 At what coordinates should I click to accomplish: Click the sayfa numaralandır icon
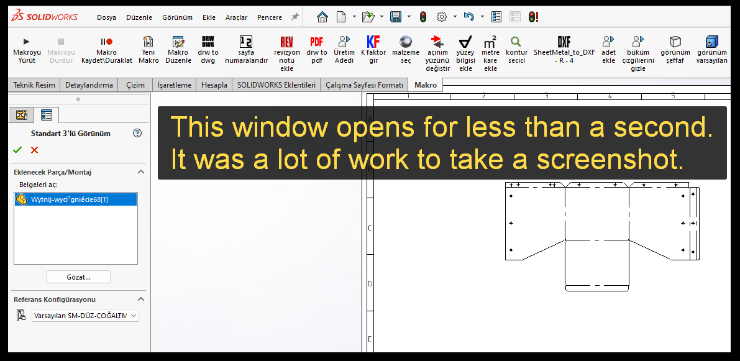(246, 42)
